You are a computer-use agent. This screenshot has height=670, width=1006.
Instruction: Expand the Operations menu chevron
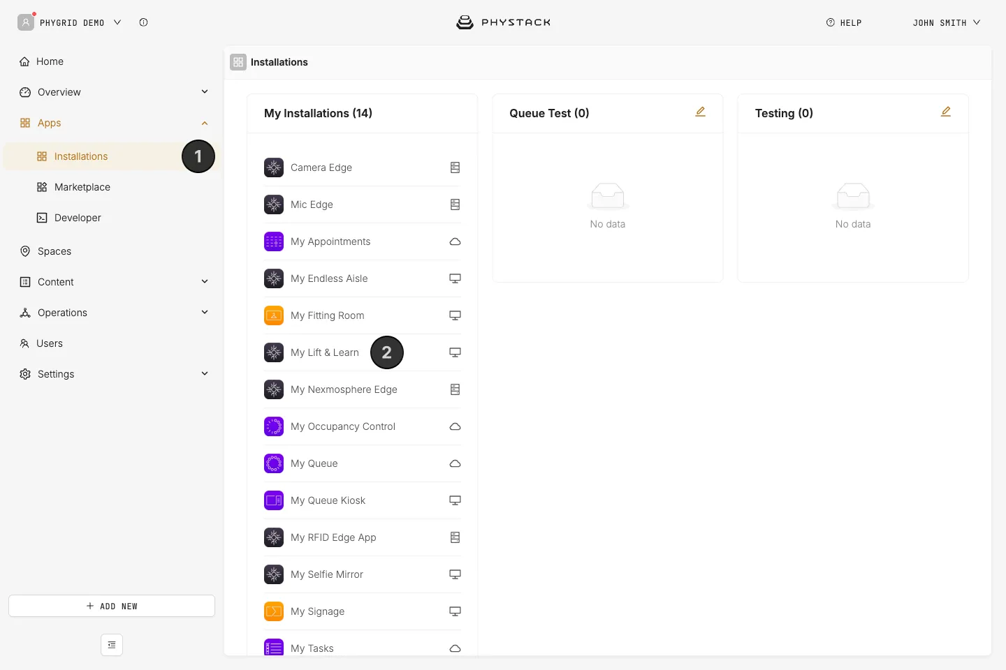tap(205, 312)
